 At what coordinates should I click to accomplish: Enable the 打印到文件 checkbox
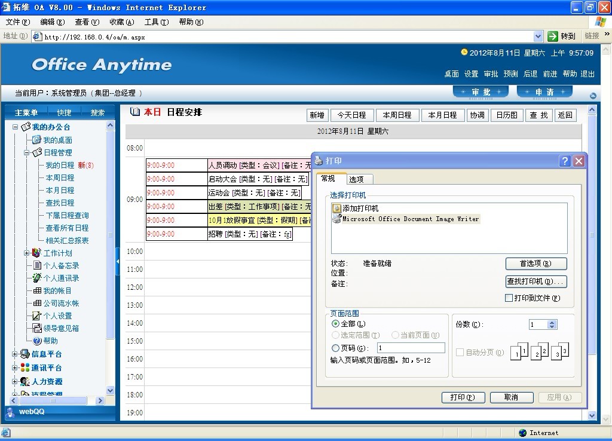tap(509, 298)
